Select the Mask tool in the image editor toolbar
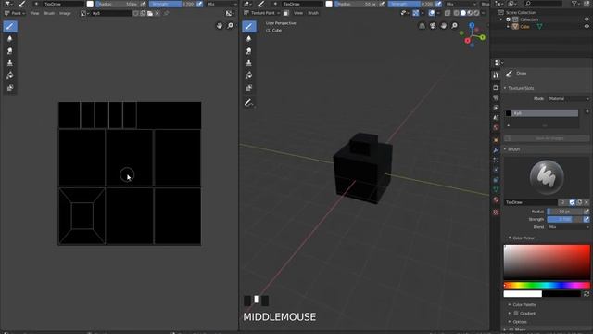Screen dimensions: 593x334 coord(10,88)
